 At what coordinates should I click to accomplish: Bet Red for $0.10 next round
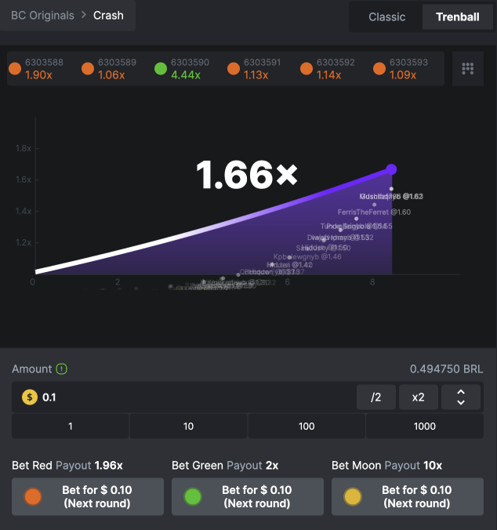[88, 496]
